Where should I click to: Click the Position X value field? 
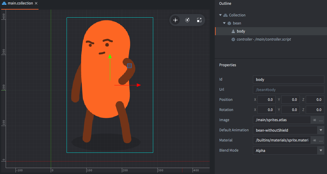point(266,100)
